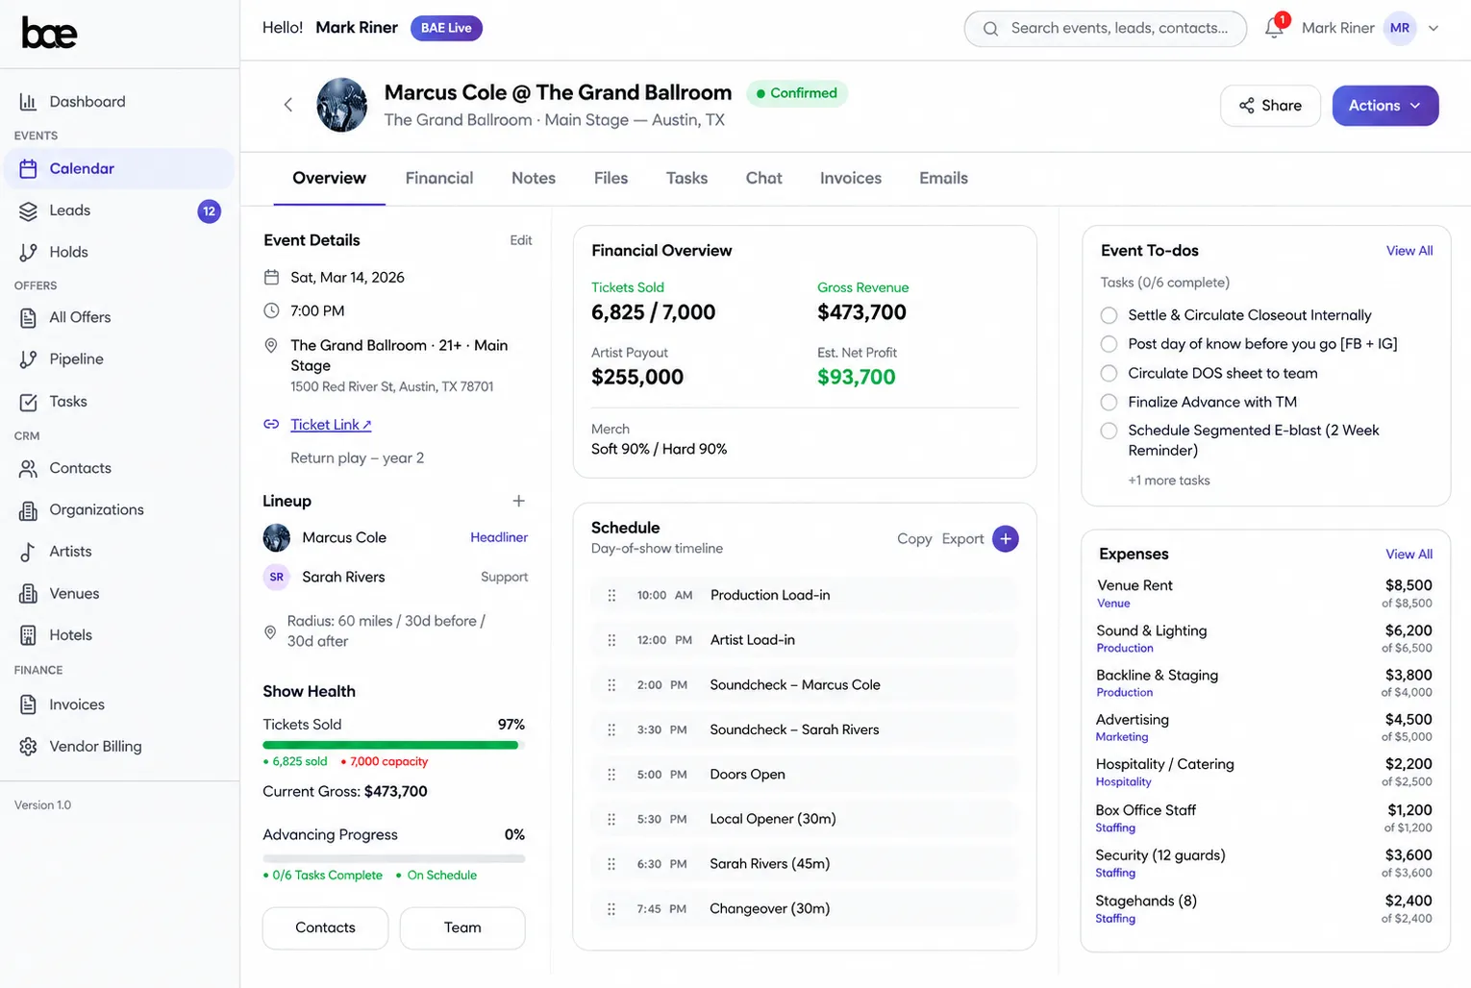Click the Invoices icon under Finance

(x=28, y=704)
